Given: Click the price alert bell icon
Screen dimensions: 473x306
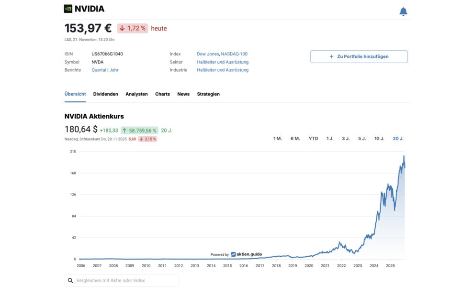Looking at the screenshot, I should pos(403,11).
